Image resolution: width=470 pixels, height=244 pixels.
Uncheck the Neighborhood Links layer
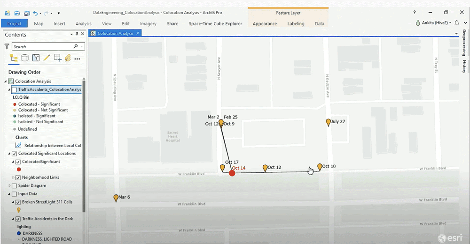(18, 177)
